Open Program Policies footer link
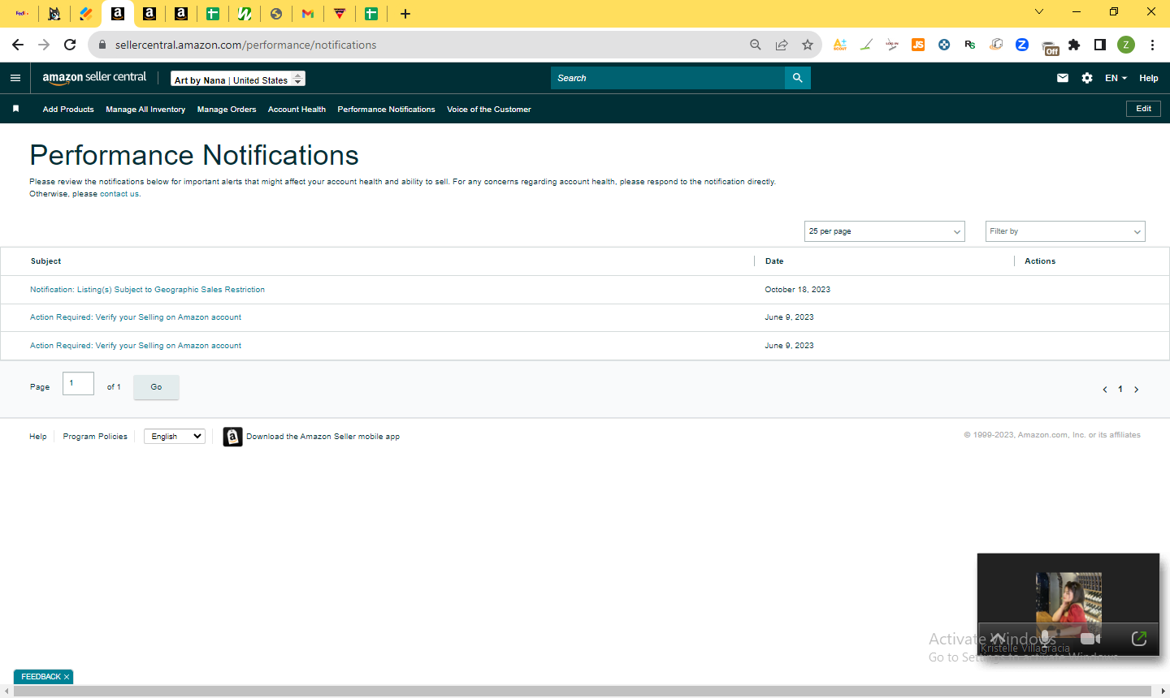Screen dimensions: 1170x698 pyautogui.click(x=95, y=437)
